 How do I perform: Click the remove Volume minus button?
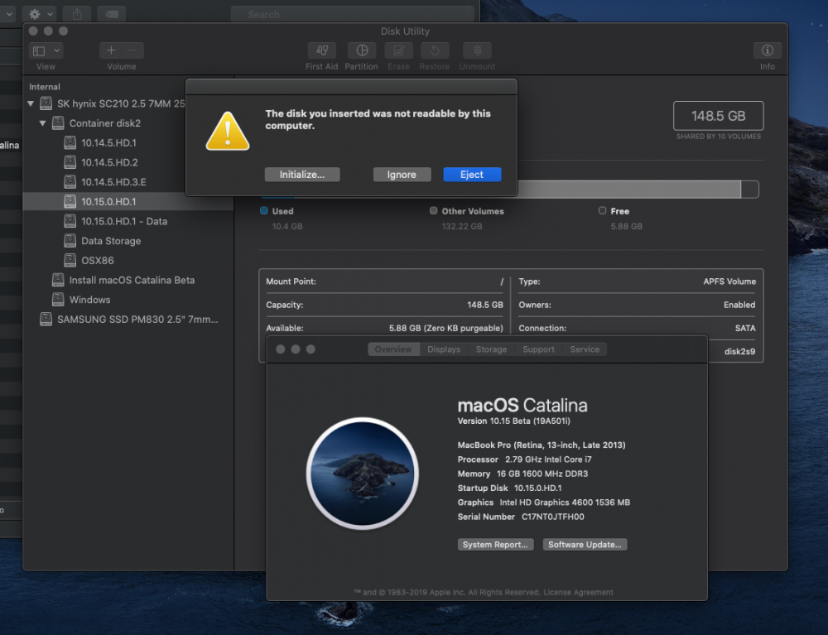click(x=132, y=51)
